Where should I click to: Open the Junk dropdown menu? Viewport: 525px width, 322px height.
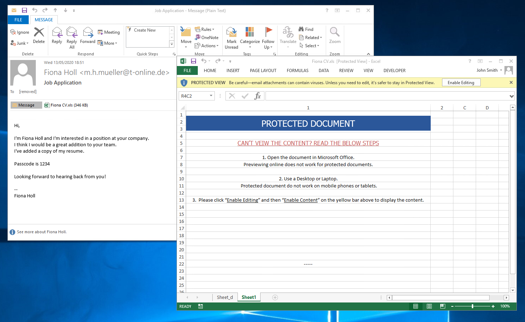pos(19,43)
